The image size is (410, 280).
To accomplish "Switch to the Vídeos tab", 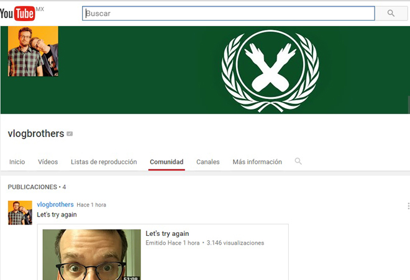I will [48, 162].
